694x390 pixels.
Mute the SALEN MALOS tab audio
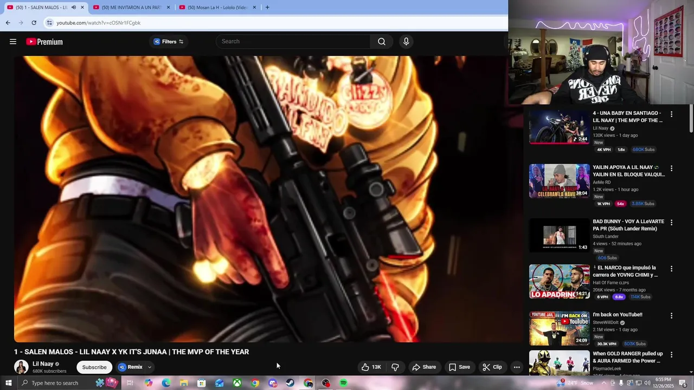click(74, 8)
